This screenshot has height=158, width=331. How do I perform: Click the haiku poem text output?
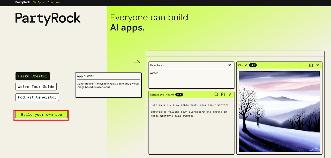[189, 114]
